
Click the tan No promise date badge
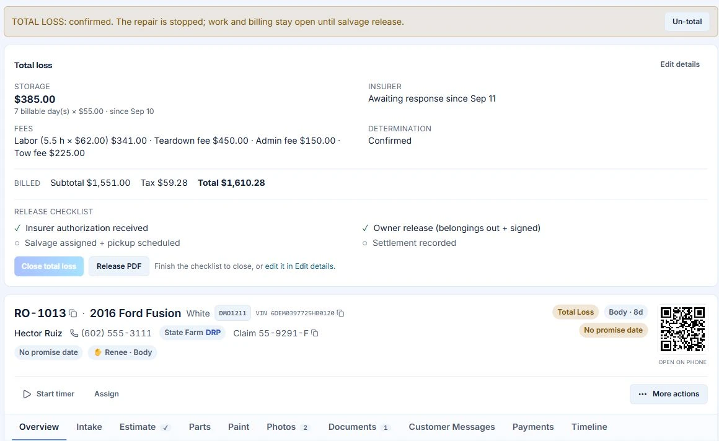pyautogui.click(x=613, y=330)
